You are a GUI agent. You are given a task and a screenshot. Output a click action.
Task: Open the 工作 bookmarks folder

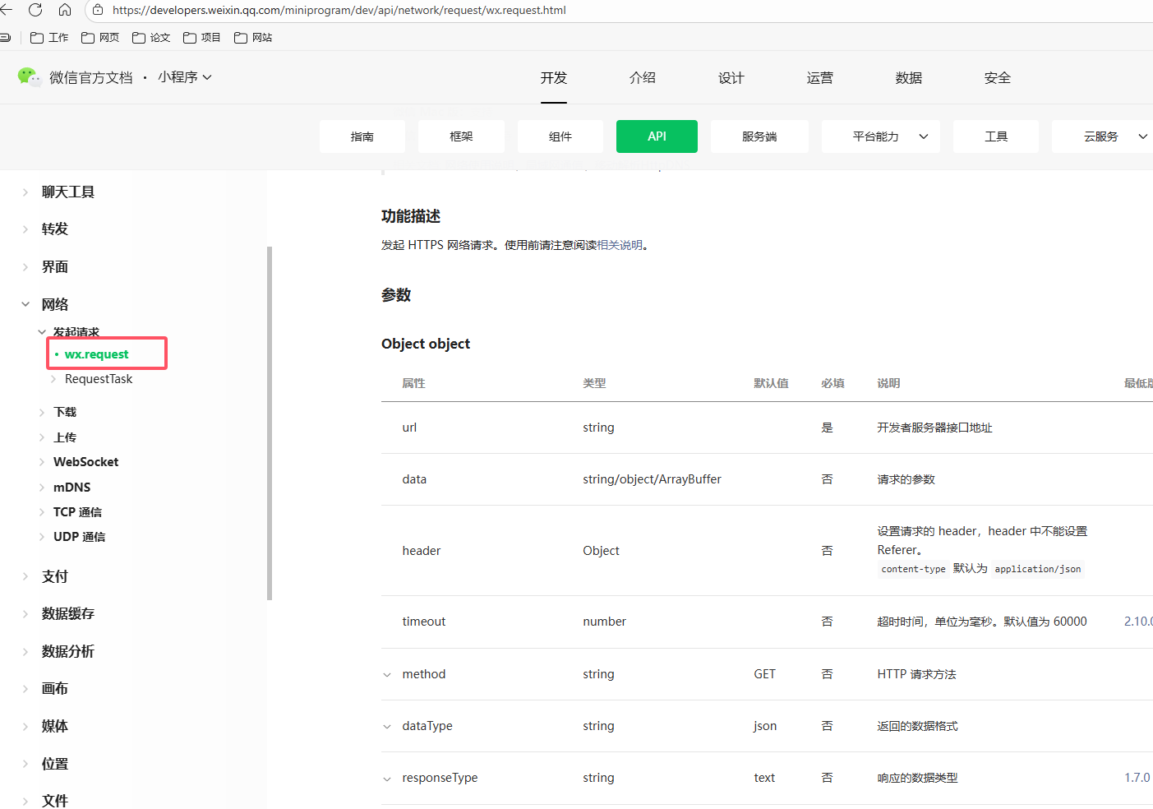(x=49, y=38)
